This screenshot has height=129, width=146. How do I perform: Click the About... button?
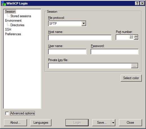coord(15,123)
